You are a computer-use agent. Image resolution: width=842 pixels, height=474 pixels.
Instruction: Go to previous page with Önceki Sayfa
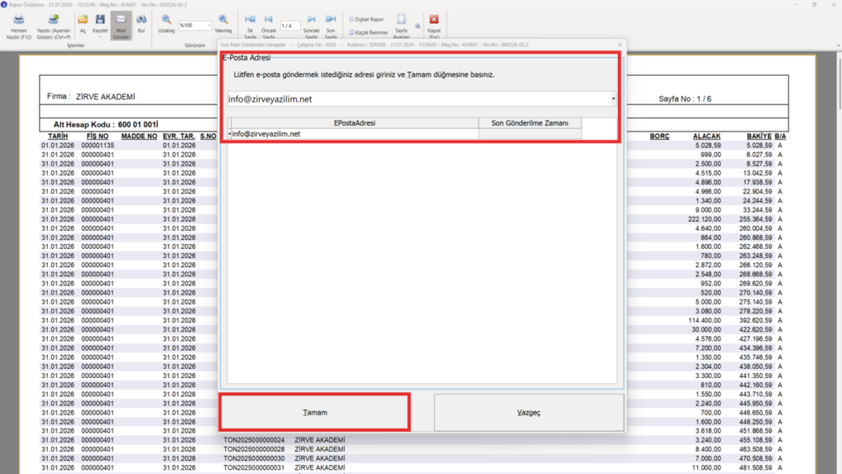(x=269, y=19)
